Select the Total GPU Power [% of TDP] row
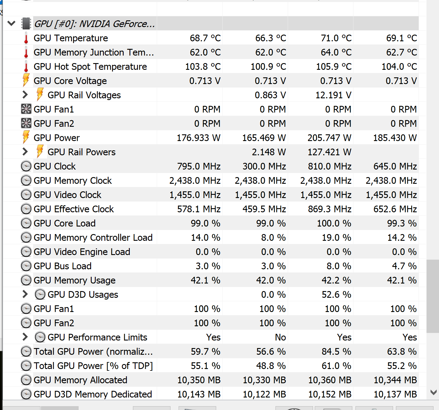This screenshot has width=439, height=410. [93, 366]
